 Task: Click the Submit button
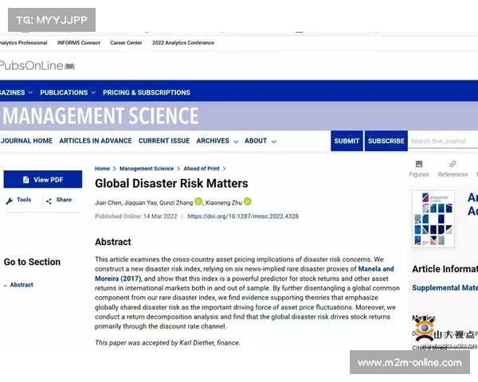tap(347, 141)
